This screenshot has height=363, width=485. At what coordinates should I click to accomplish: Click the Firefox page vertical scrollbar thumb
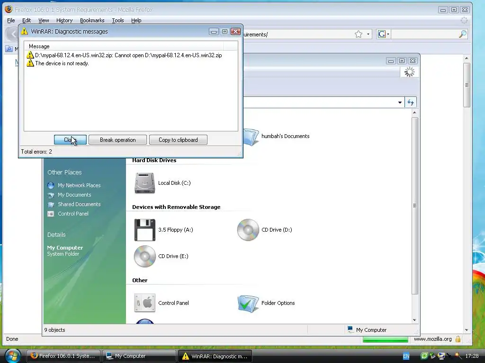(467, 85)
